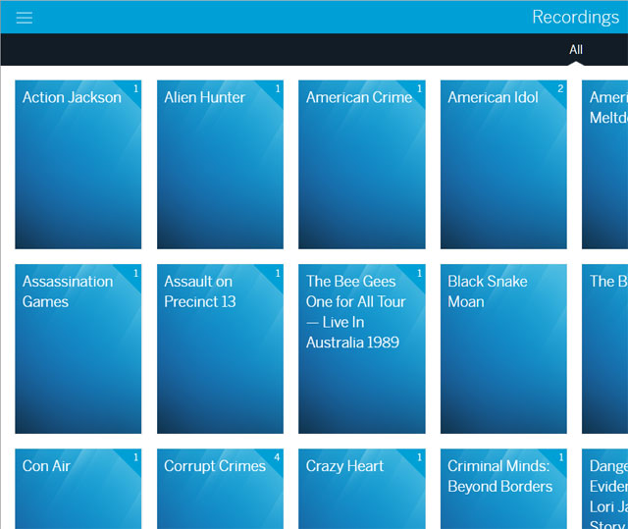This screenshot has width=628, height=529.
Task: Open the Black Snake Moan recording tile
Action: 503,348
